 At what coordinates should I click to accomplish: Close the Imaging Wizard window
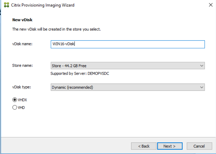coord(211,5)
